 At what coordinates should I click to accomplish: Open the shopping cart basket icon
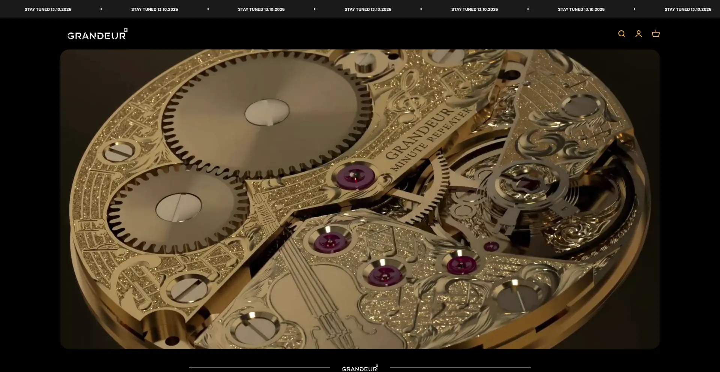point(655,34)
